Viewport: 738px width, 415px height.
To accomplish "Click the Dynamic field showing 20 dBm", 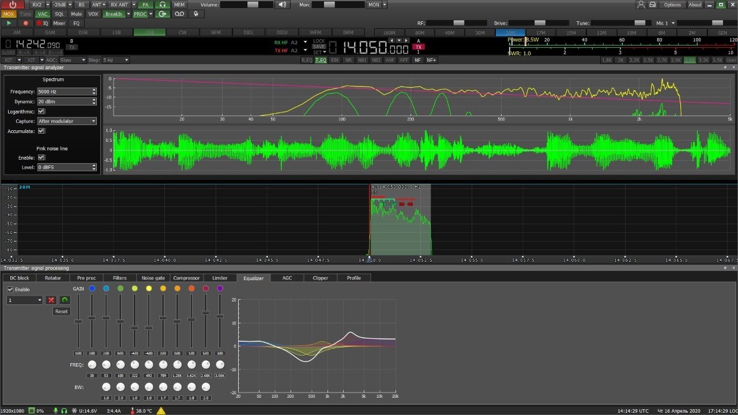I will [67, 101].
